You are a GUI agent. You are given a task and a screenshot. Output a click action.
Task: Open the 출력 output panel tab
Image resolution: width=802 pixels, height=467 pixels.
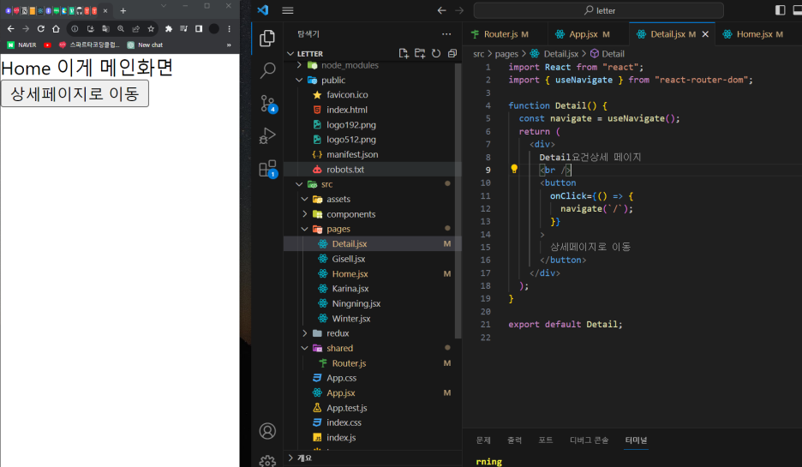(x=515, y=440)
